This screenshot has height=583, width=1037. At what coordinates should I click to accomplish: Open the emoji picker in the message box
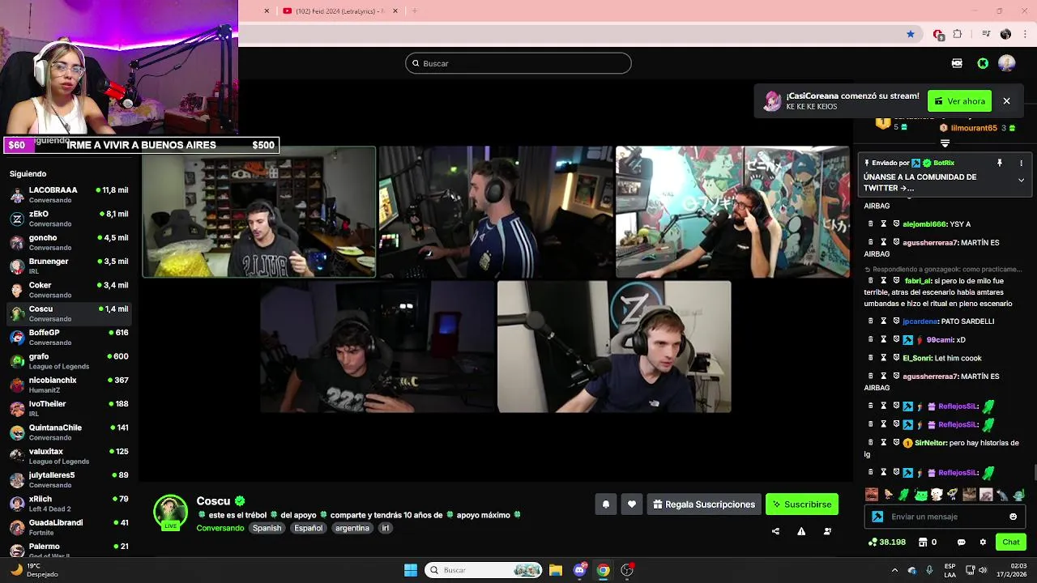[x=1013, y=517]
